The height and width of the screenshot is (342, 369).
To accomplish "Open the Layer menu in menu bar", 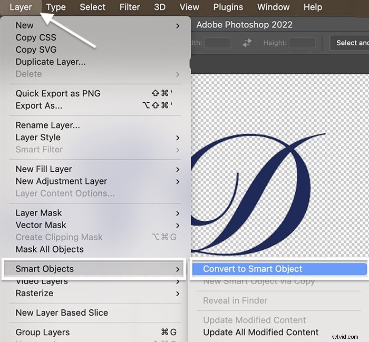I will point(21,7).
